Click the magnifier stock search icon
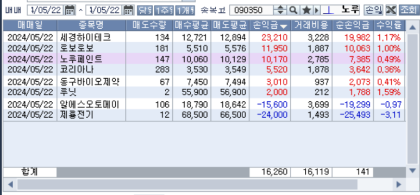The width and height of the screenshot is (420, 195). pos(293,10)
